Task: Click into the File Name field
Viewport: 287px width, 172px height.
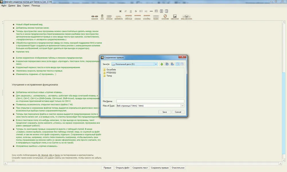Action: (150, 101)
